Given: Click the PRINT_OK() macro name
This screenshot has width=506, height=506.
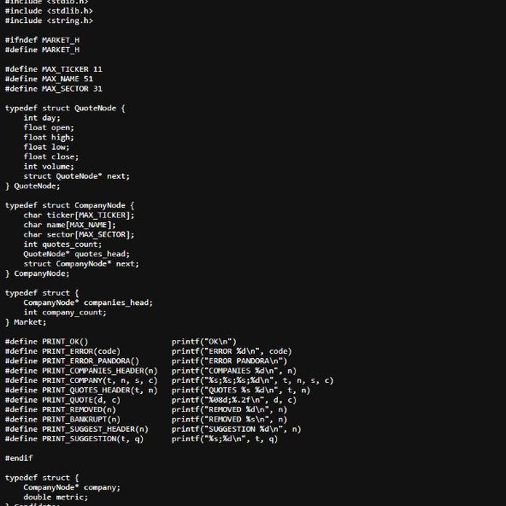Looking at the screenshot, I should click(65, 341).
